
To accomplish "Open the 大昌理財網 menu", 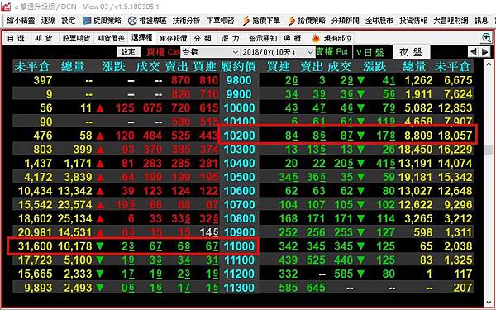I will pyautogui.click(x=451, y=21).
